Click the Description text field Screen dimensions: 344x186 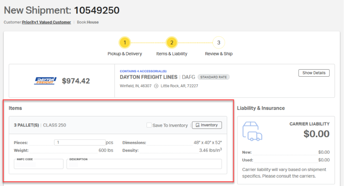point(144,164)
